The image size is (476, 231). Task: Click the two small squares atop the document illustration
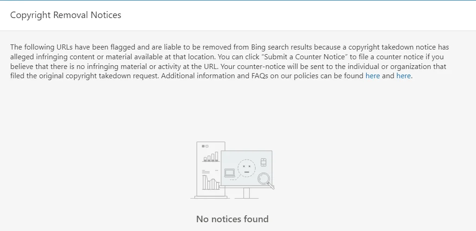point(205,146)
